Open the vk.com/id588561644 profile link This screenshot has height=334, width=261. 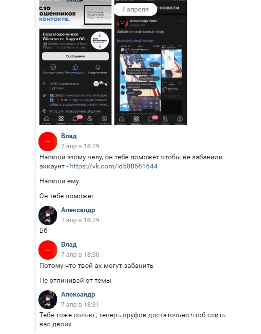tap(114, 166)
